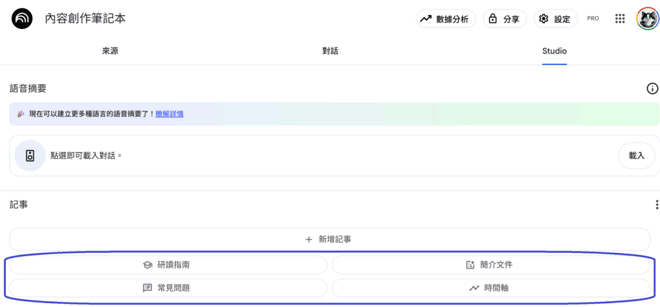Switch to the 來源 tab
This screenshot has height=307, width=660.
(110, 51)
